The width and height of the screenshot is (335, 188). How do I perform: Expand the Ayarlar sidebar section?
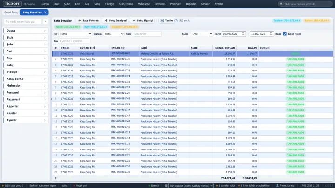tap(26, 120)
